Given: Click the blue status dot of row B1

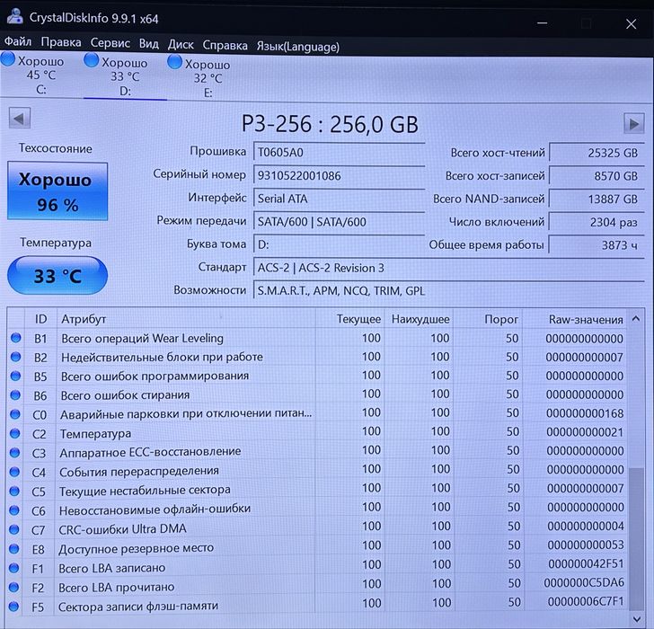Looking at the screenshot, I should (16, 338).
